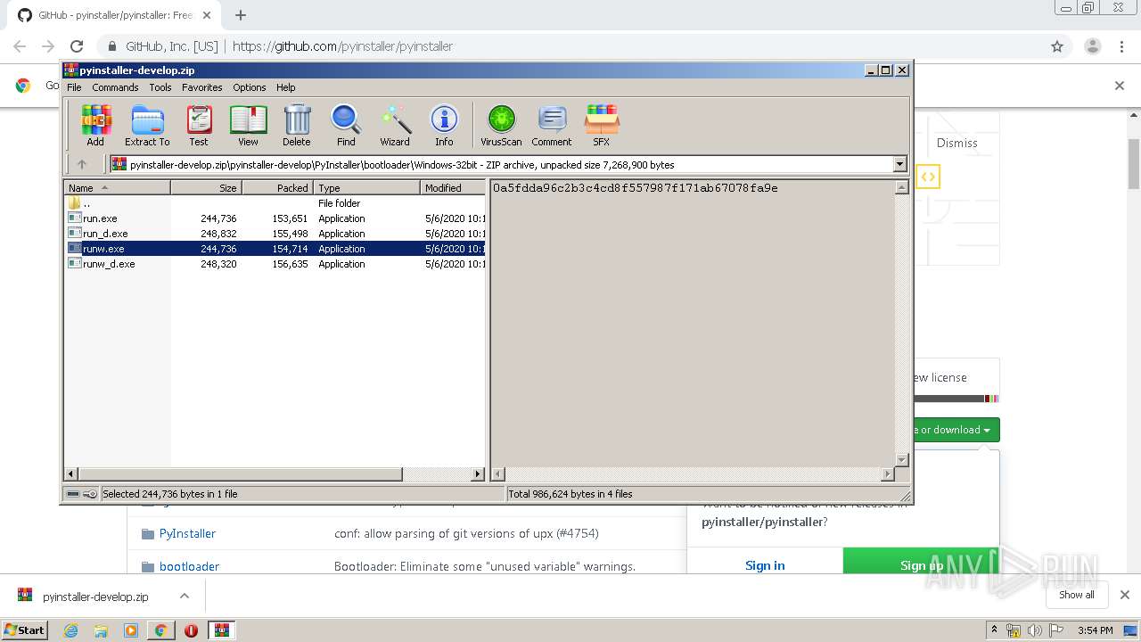
Task: Bookmark this page with star icon
Action: point(1057,46)
